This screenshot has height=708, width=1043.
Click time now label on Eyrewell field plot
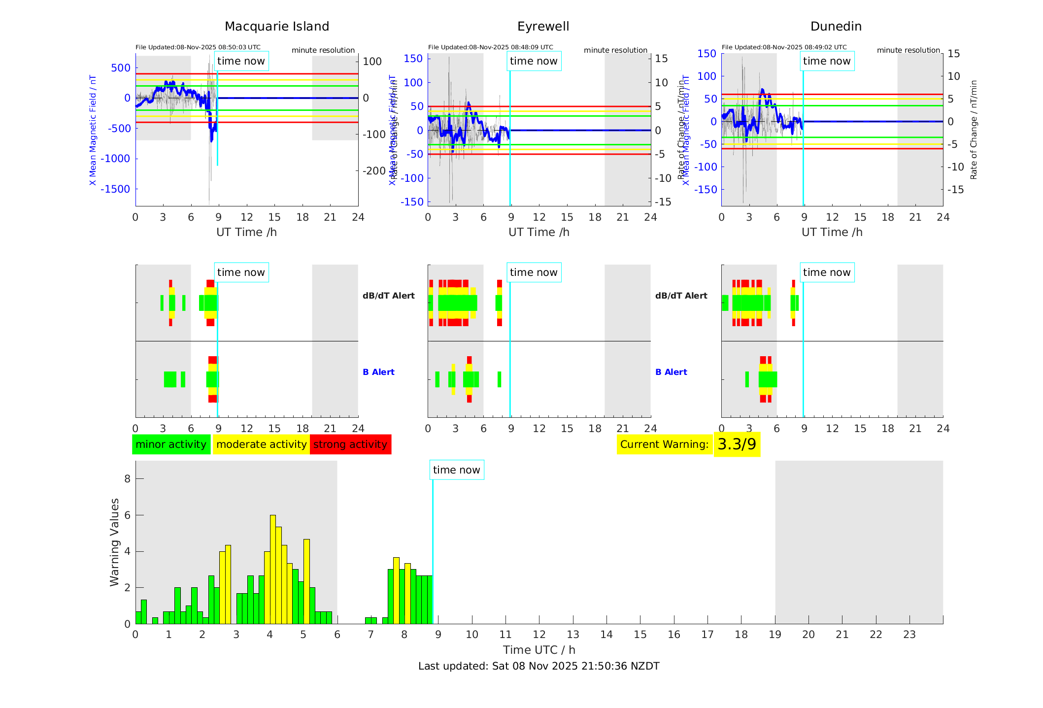pos(534,61)
